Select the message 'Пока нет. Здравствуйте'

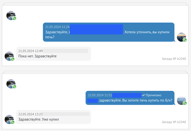point(37,56)
